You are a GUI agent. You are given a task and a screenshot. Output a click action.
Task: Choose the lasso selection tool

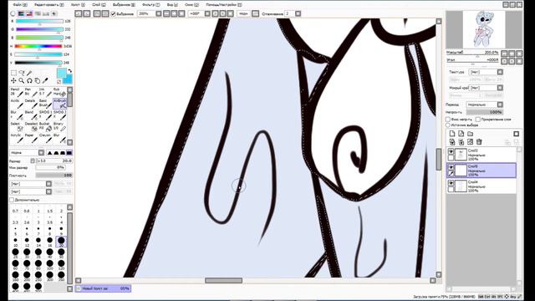pos(22,73)
